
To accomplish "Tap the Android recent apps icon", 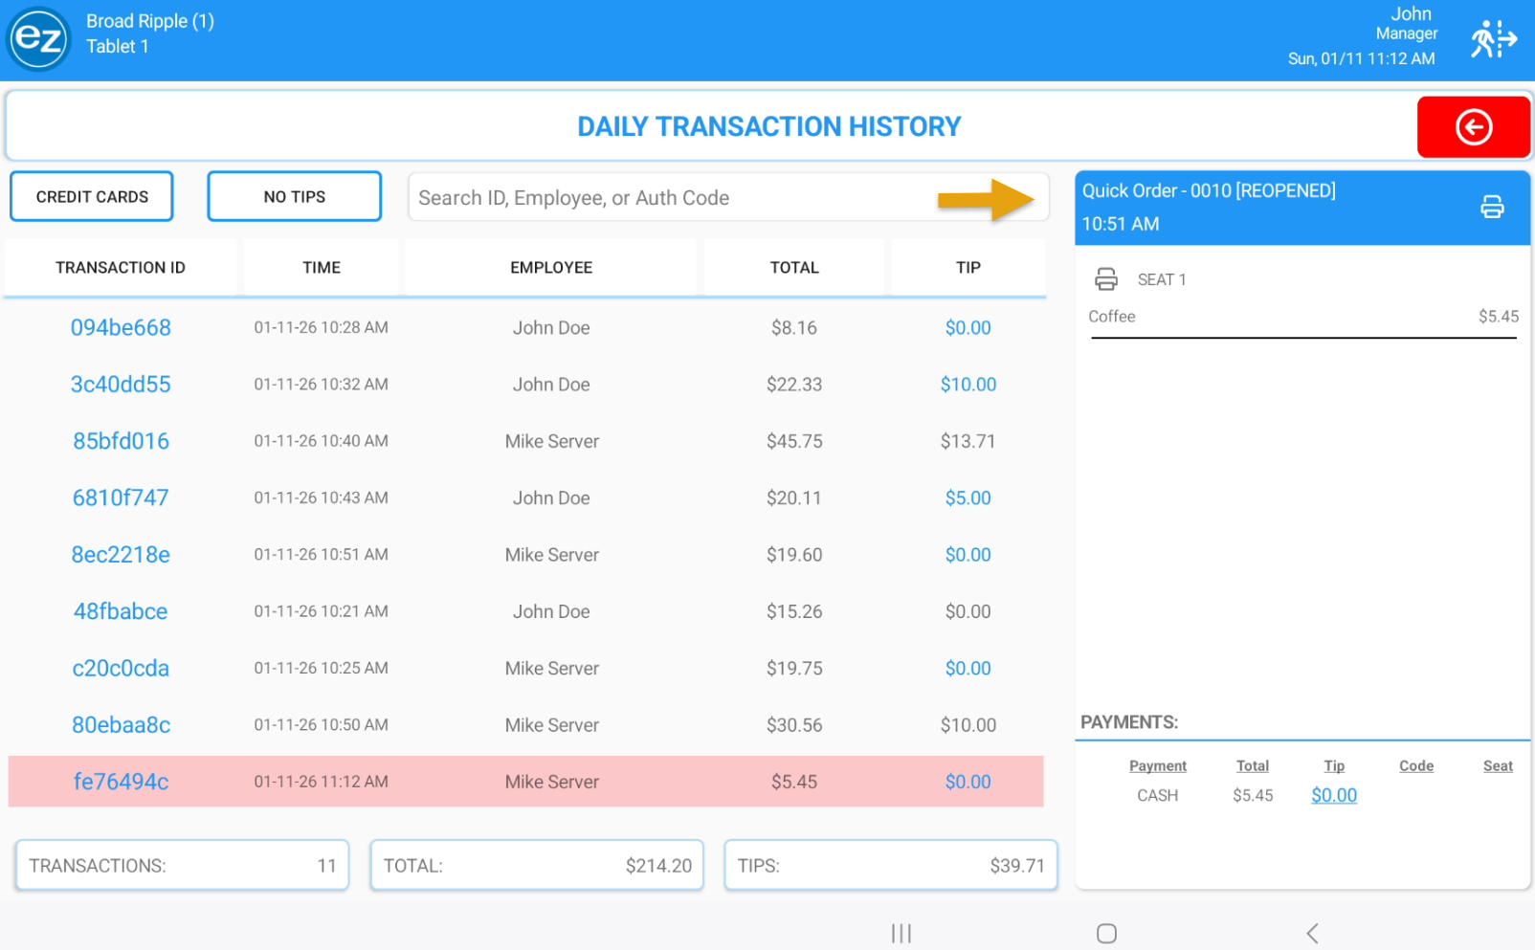I will click(x=901, y=933).
